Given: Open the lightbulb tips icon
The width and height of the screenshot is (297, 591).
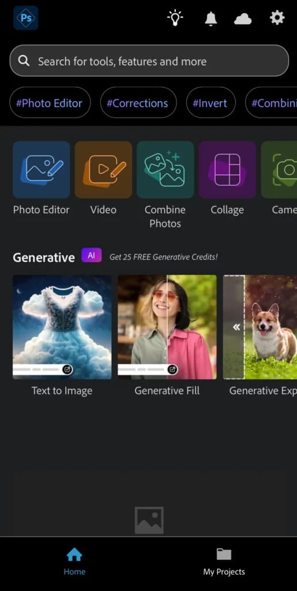Looking at the screenshot, I should [x=175, y=18].
